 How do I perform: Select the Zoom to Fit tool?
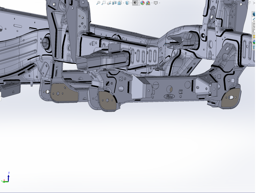[99, 3]
